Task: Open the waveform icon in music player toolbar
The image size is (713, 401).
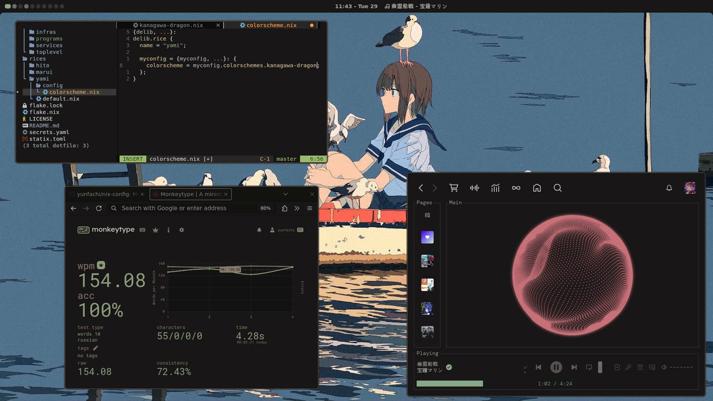Action: tap(475, 188)
